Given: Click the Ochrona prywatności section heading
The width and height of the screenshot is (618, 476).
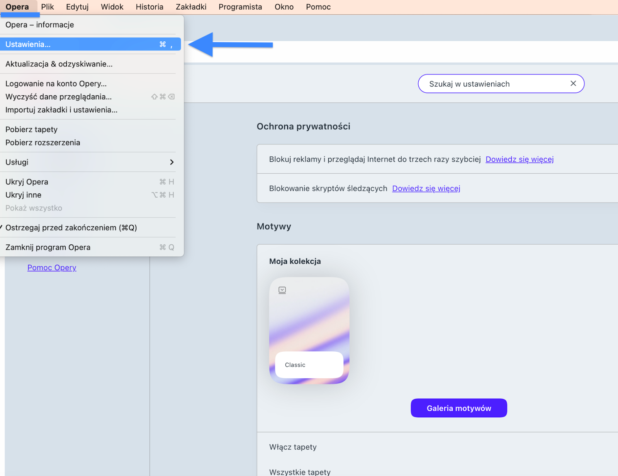Looking at the screenshot, I should coord(304,126).
